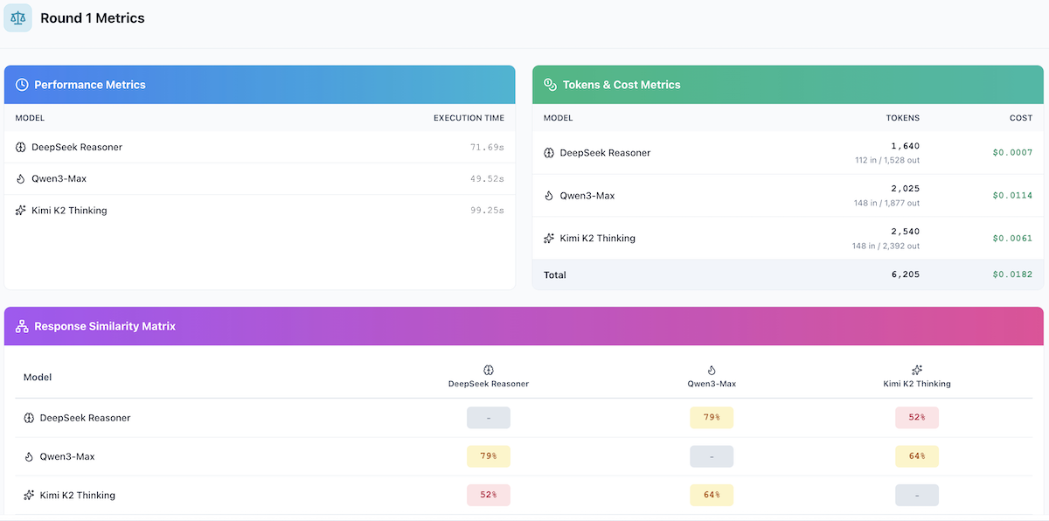This screenshot has width=1049, height=521.
Task: Click the coins icon in Tokens & Cost header
Action: [551, 85]
